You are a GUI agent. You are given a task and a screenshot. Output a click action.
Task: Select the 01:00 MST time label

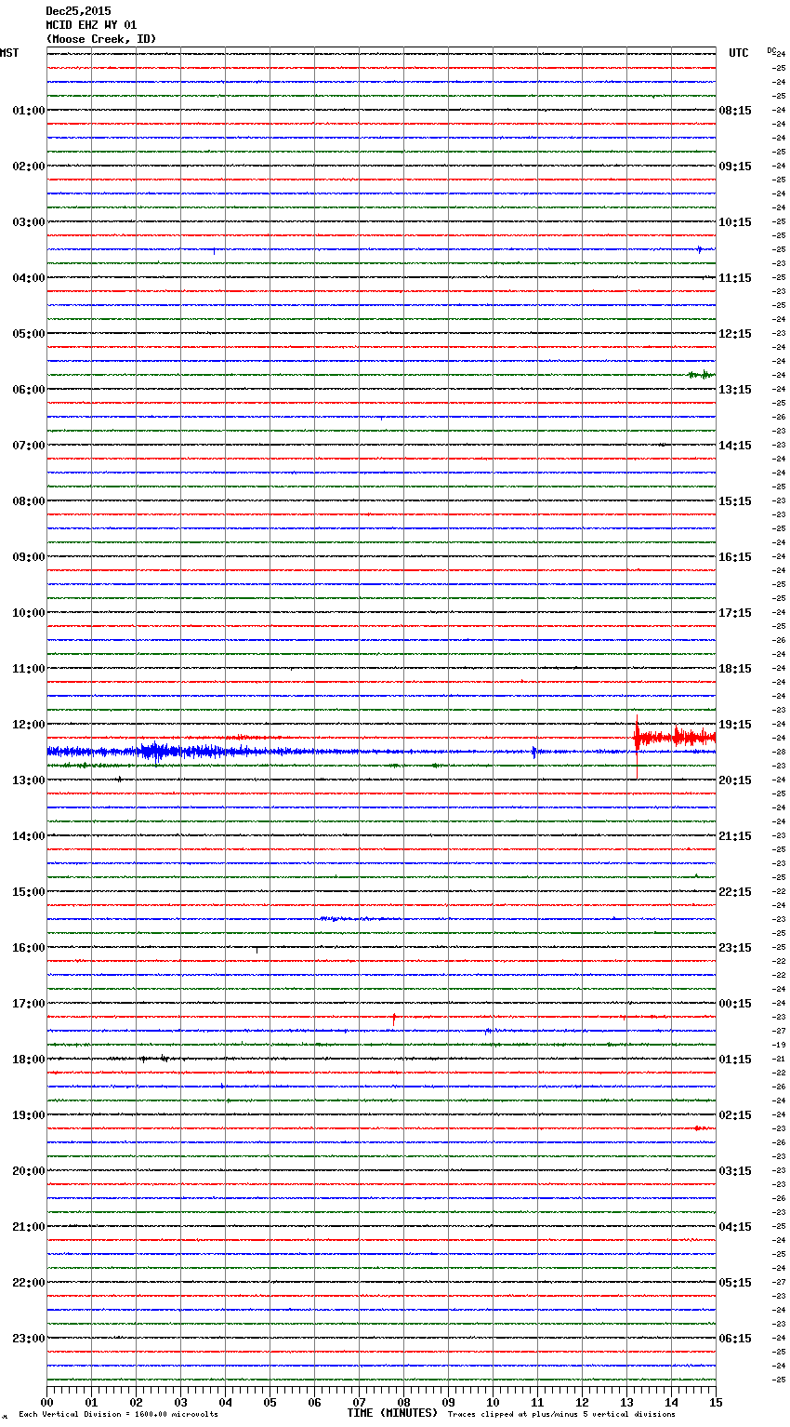pos(29,111)
